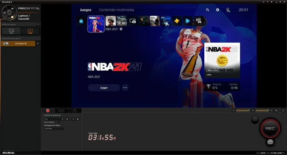Open NBA 2K21 VC store card
The width and height of the screenshot is (287, 155).
[x=222, y=60]
